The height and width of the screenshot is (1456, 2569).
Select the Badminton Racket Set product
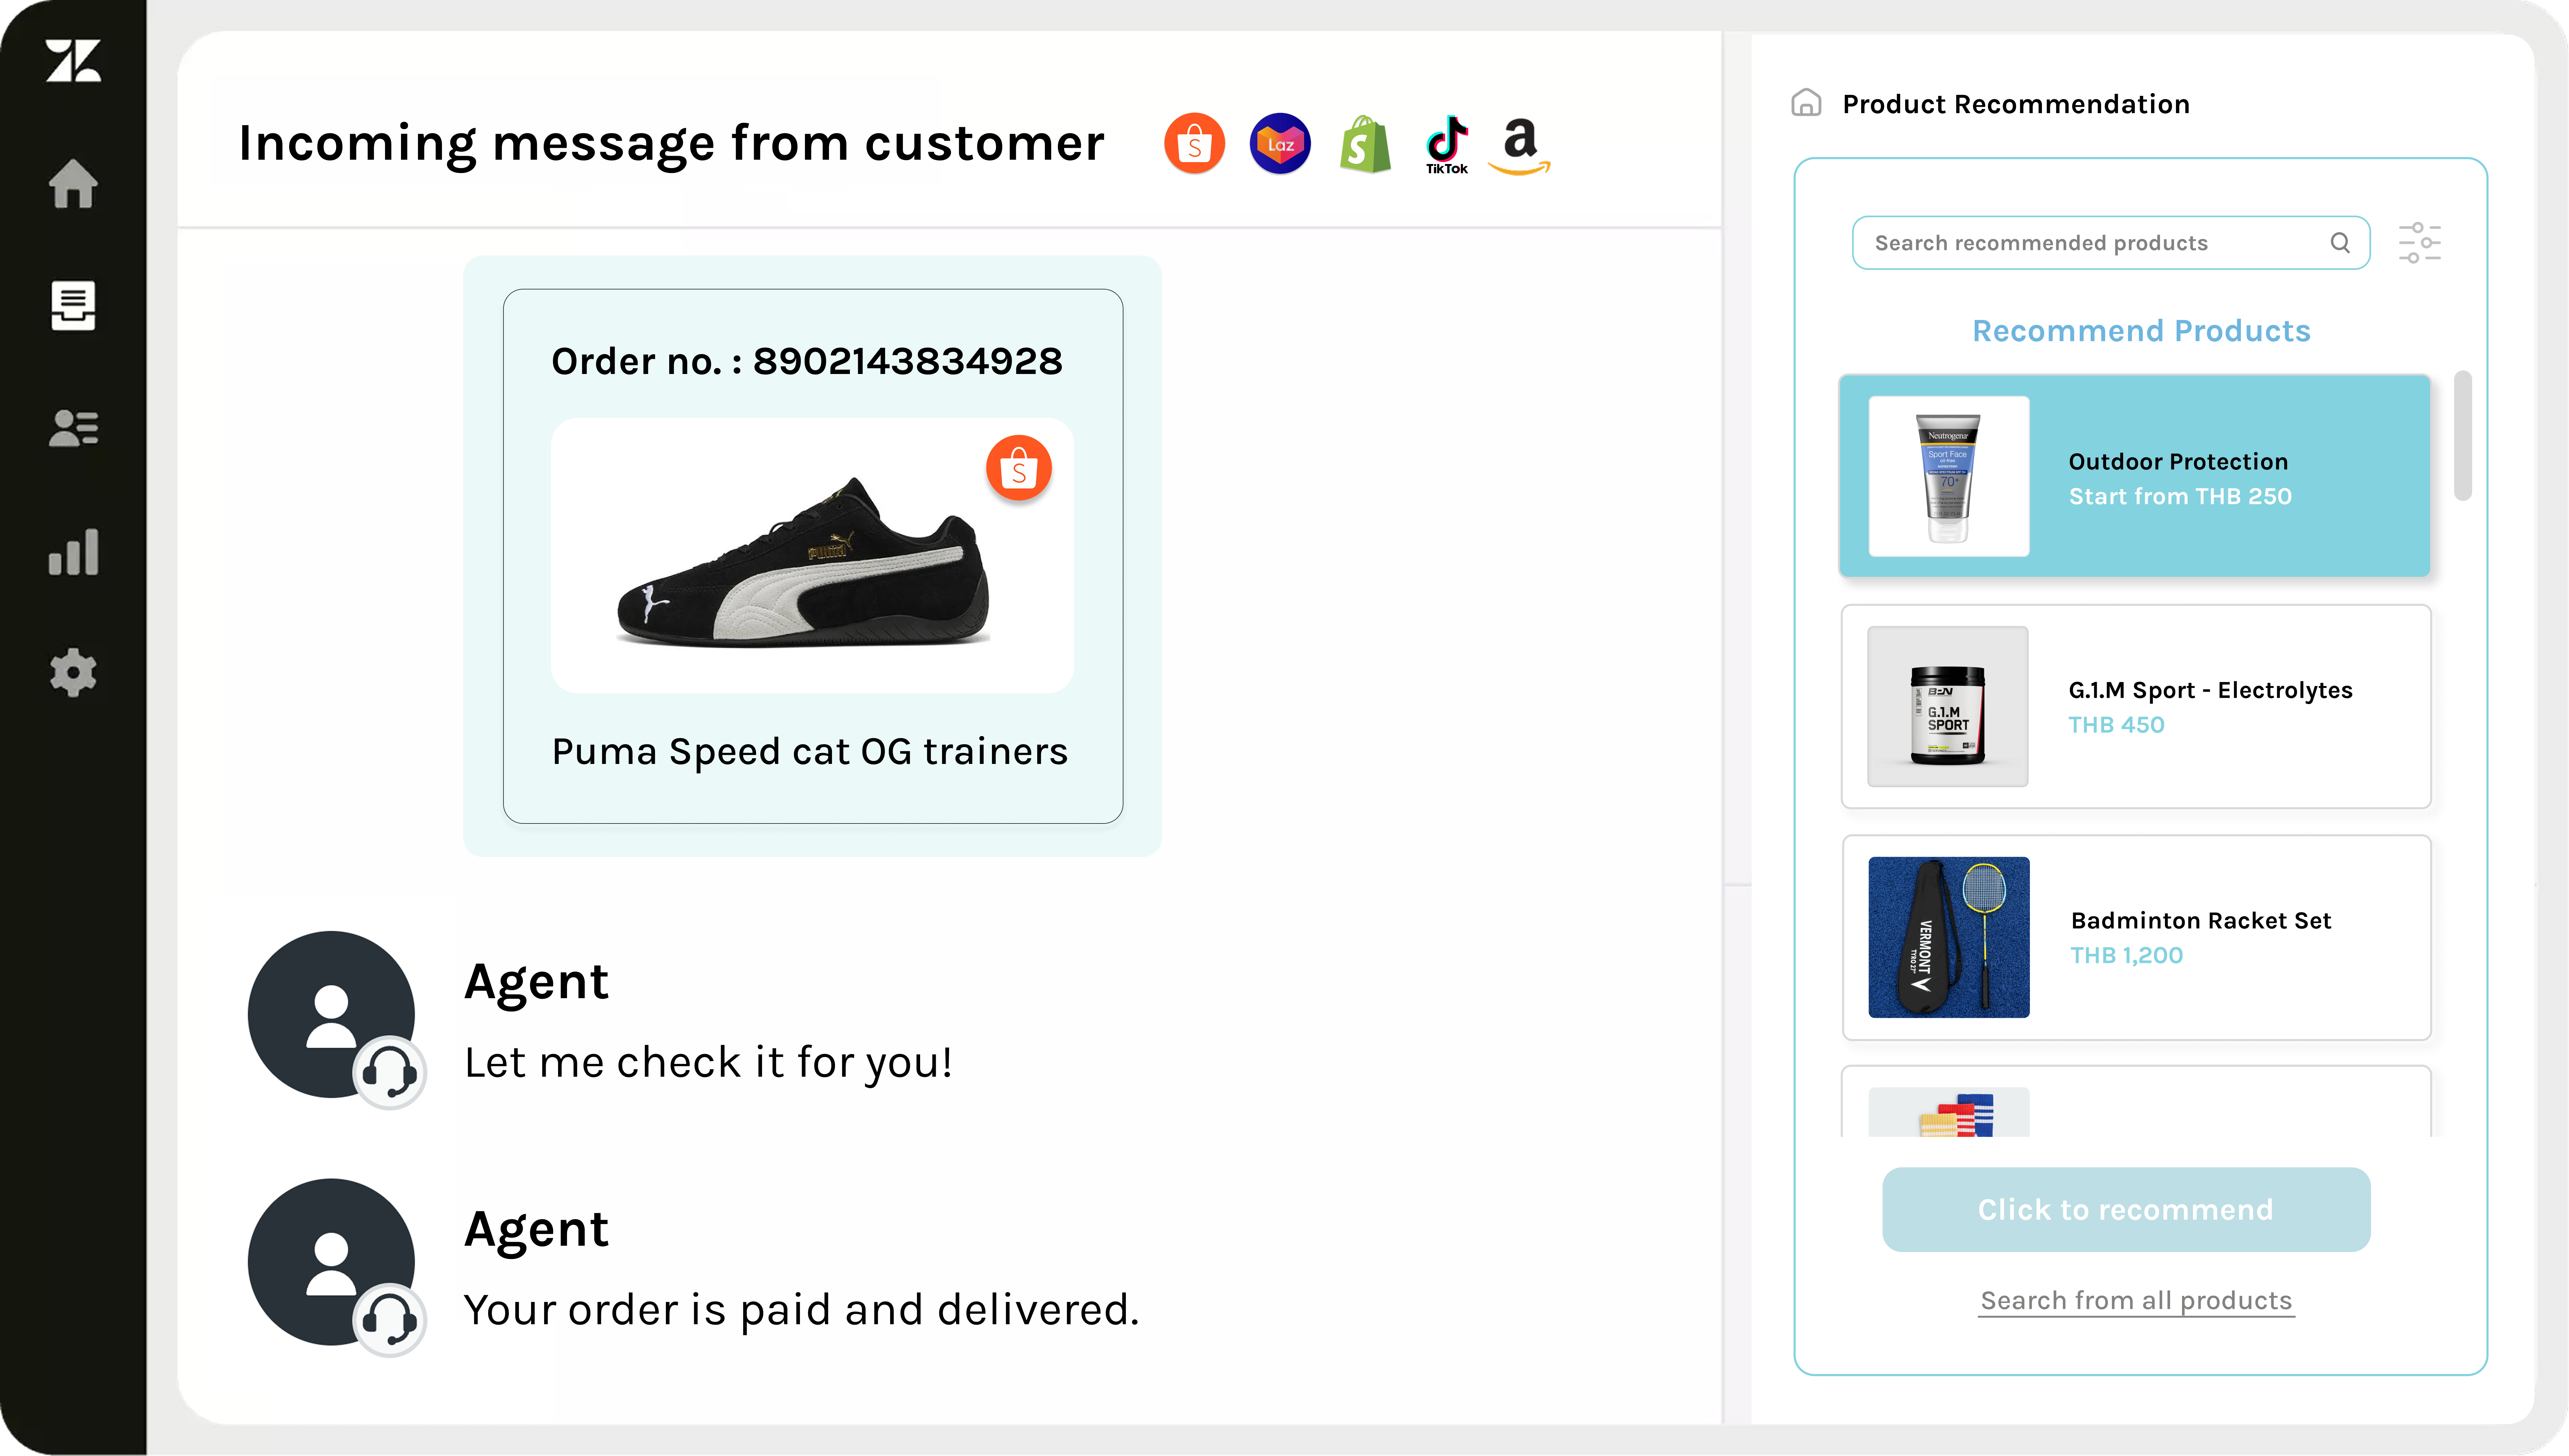tap(2135, 937)
